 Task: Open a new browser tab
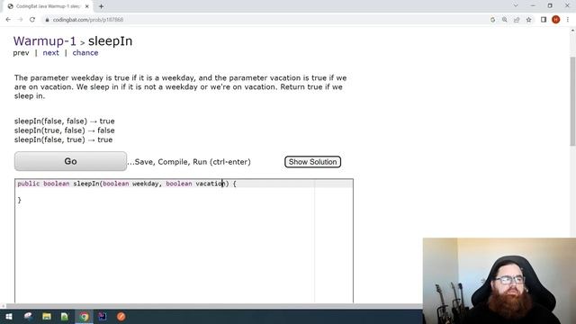tap(101, 6)
